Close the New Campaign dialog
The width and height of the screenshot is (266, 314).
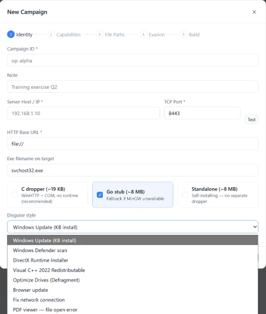coord(254,12)
